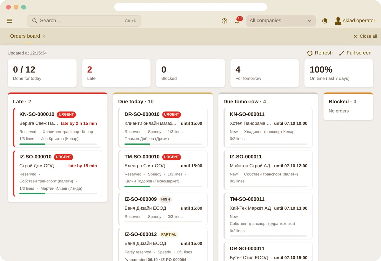Viewport: 381px width, 261px height.
Task: Open the For tomorrow stat card
Action: point(264,73)
